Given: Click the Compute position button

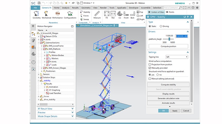Looking at the screenshot, I should 168,46.
